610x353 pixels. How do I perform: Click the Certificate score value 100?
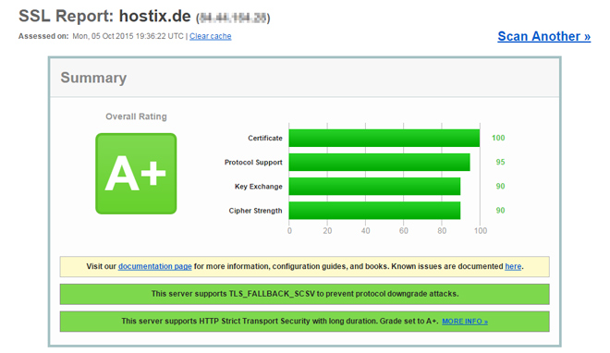(498, 138)
